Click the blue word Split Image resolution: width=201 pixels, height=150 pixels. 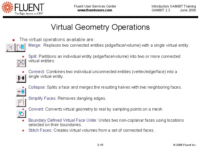click(x=33, y=56)
